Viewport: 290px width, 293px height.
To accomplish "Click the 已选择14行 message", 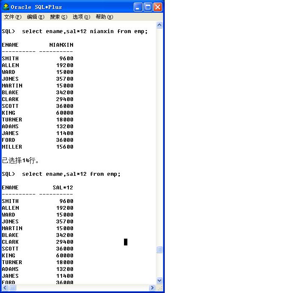I will click(20, 161).
